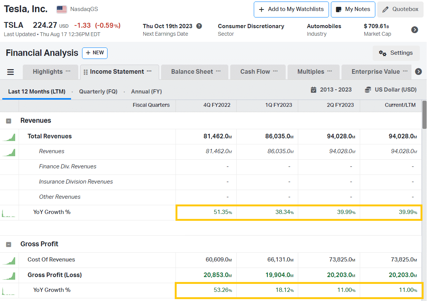Screen dimensions: 427x301
Task: Click the Consumer Discretionary sector link
Action: [251, 26]
